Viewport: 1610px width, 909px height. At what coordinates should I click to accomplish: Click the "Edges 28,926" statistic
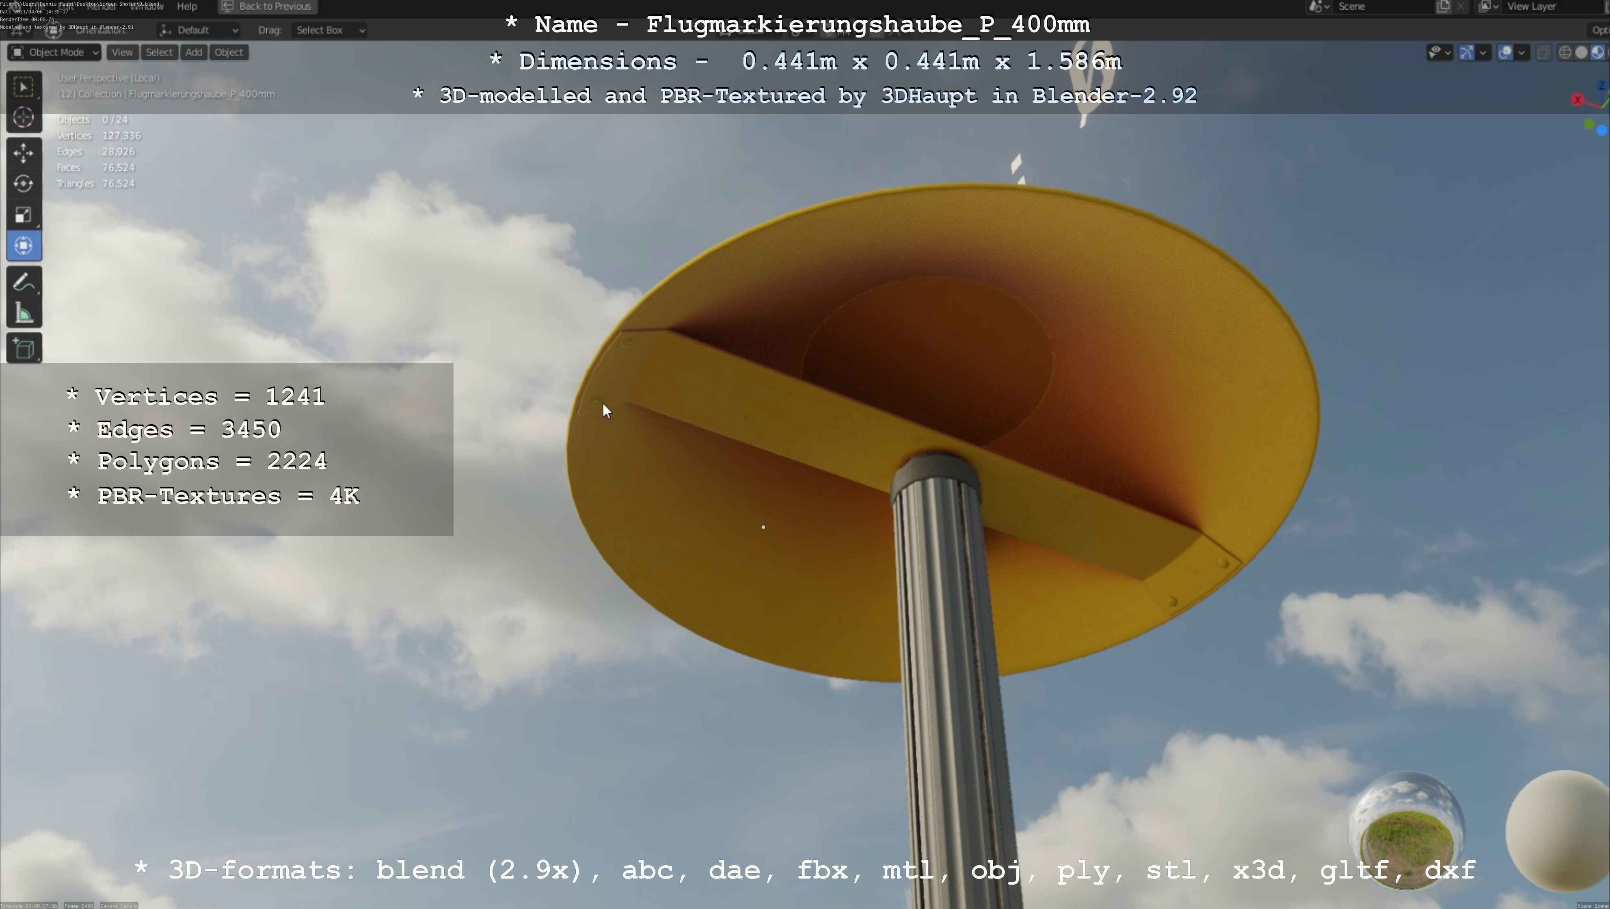click(x=95, y=151)
